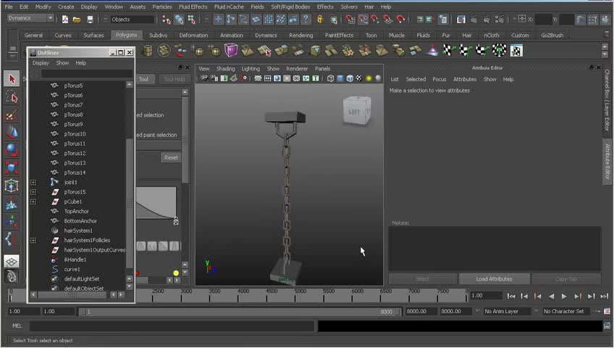Click the snap to grid icon
The image size is (614, 348).
[x=350, y=19]
